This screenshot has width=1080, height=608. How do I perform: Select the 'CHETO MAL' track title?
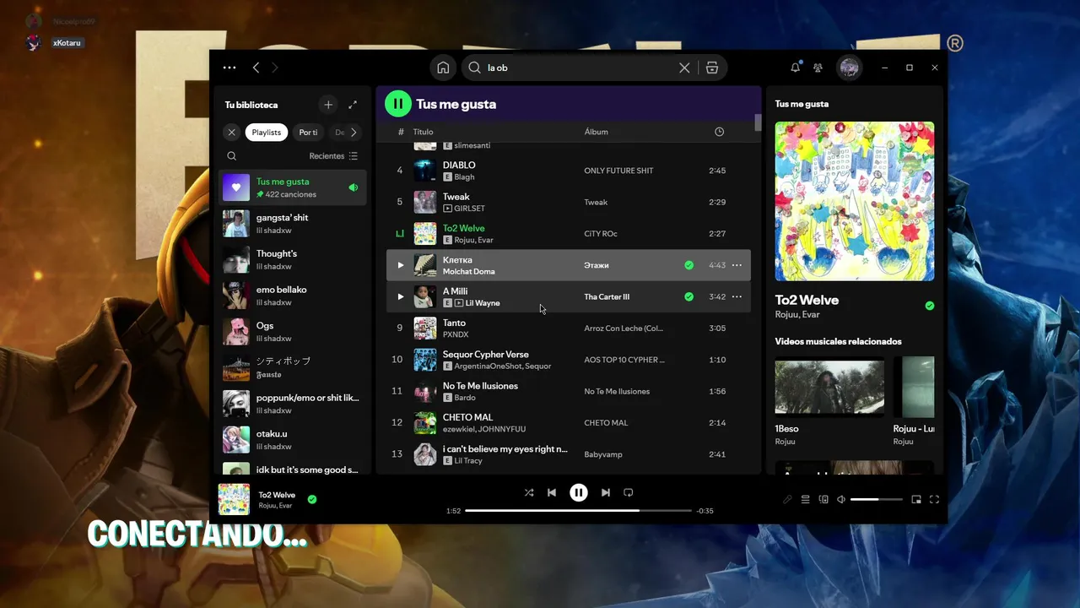467,417
